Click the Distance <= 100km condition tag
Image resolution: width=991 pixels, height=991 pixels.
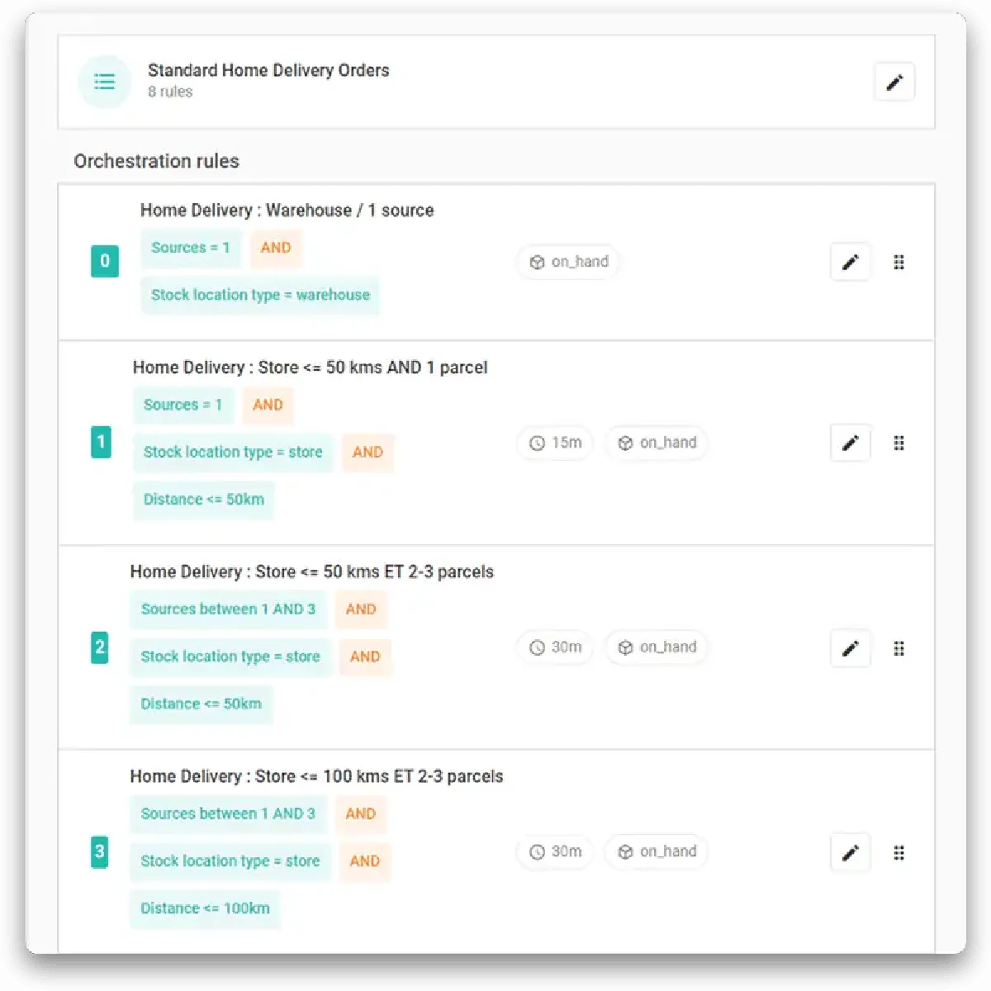[205, 908]
